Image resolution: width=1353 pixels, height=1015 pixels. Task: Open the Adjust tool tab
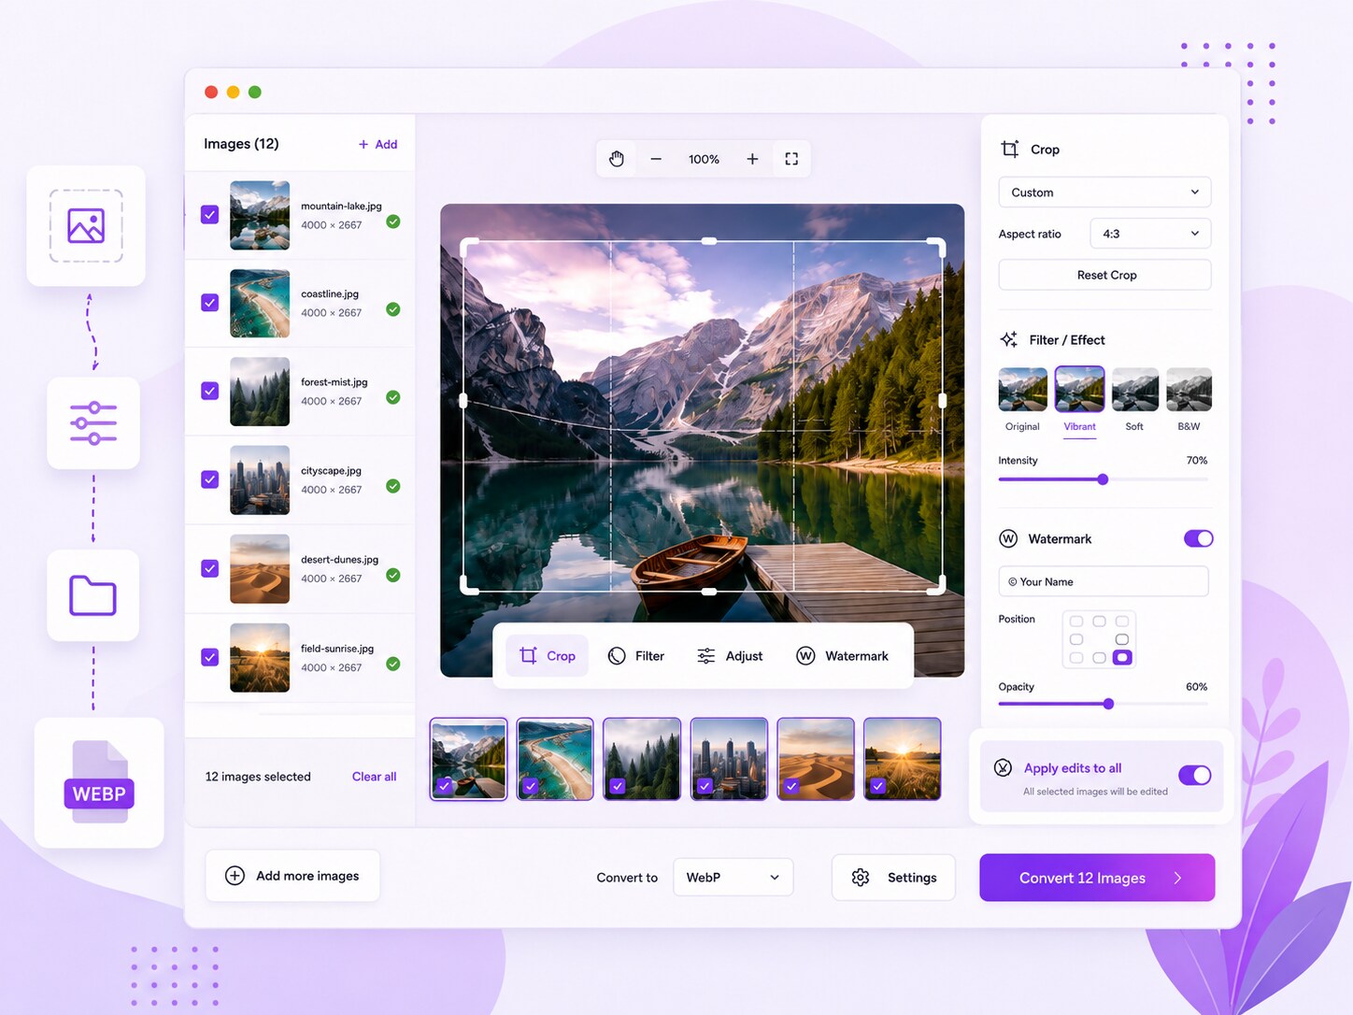(730, 656)
